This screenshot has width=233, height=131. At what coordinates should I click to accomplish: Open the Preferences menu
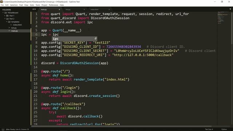54,5
